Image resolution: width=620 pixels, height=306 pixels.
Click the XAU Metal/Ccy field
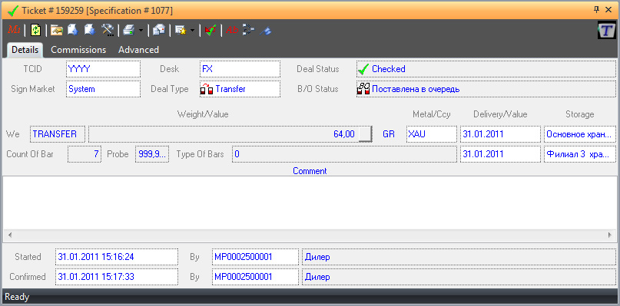(432, 134)
